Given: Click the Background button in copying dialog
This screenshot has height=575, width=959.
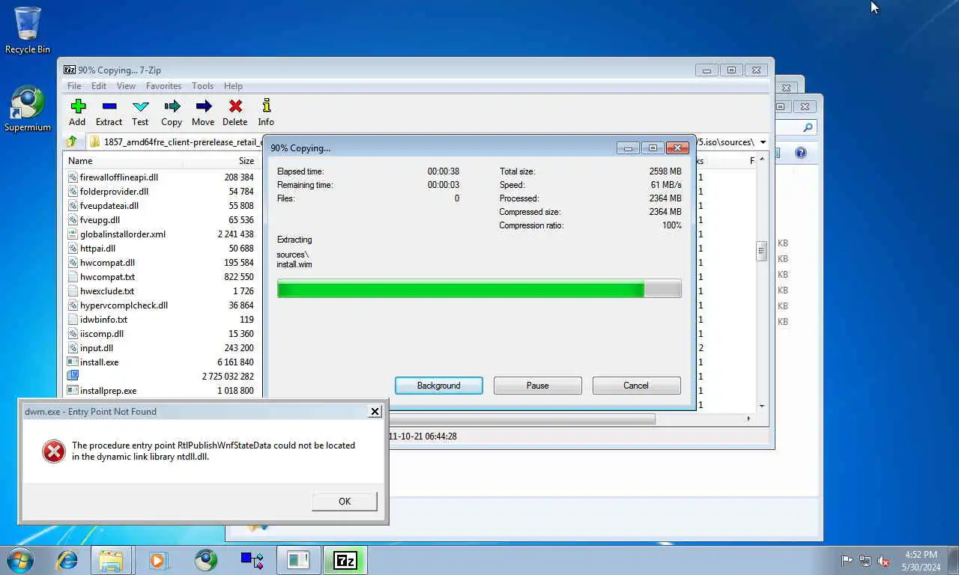Looking at the screenshot, I should click(x=439, y=386).
